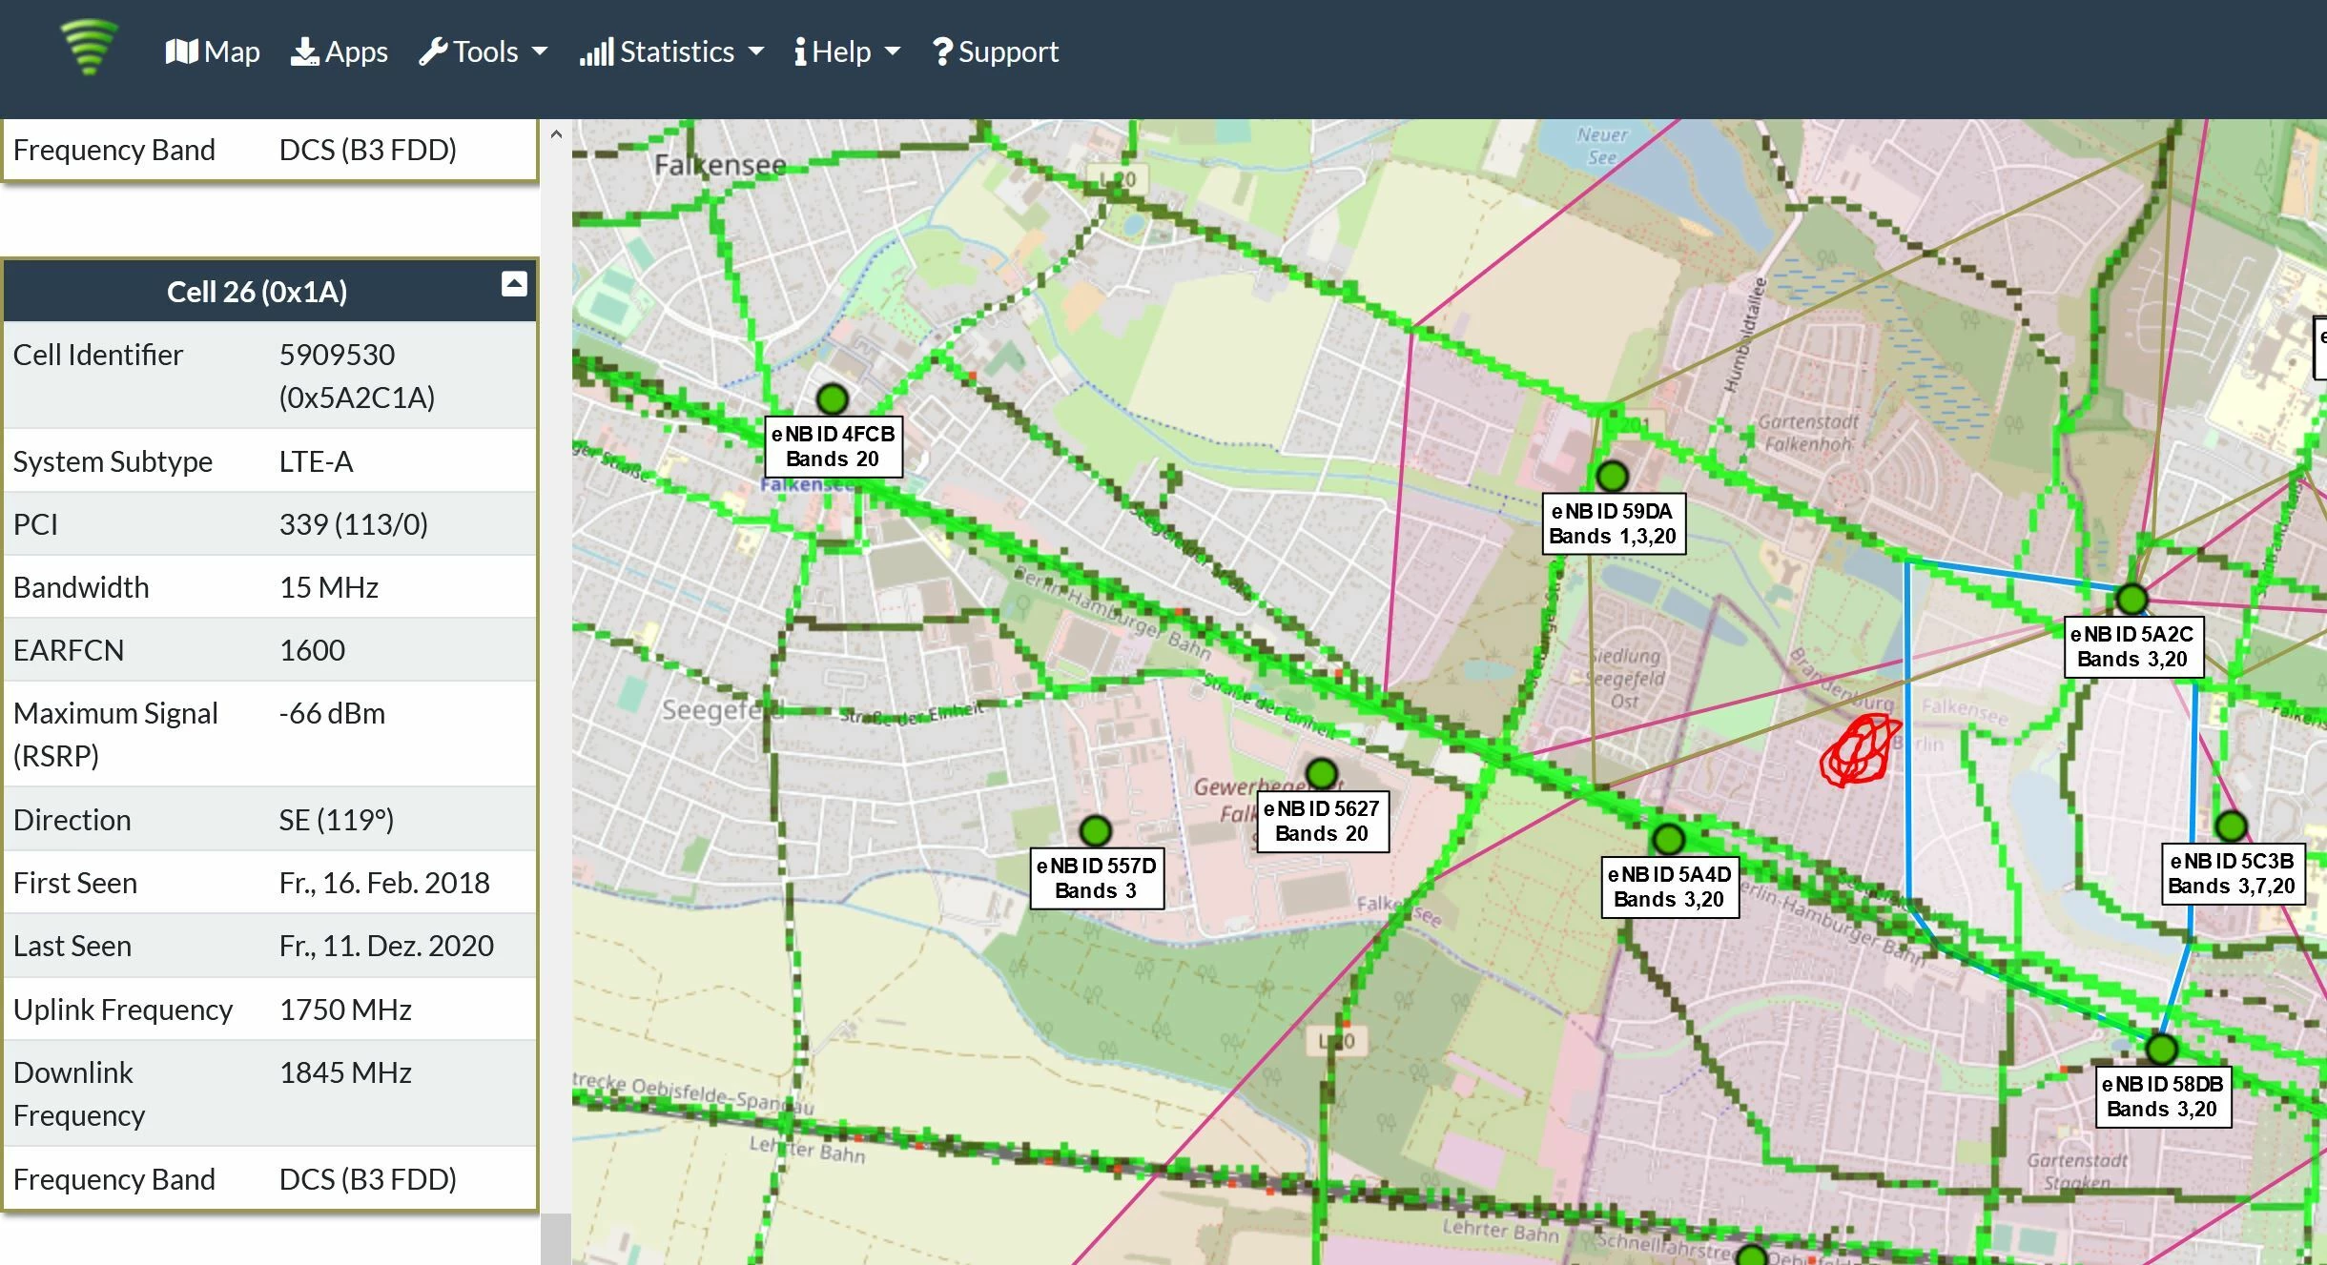Expand the Statistics dropdown menu
The image size is (2327, 1265).
click(671, 51)
